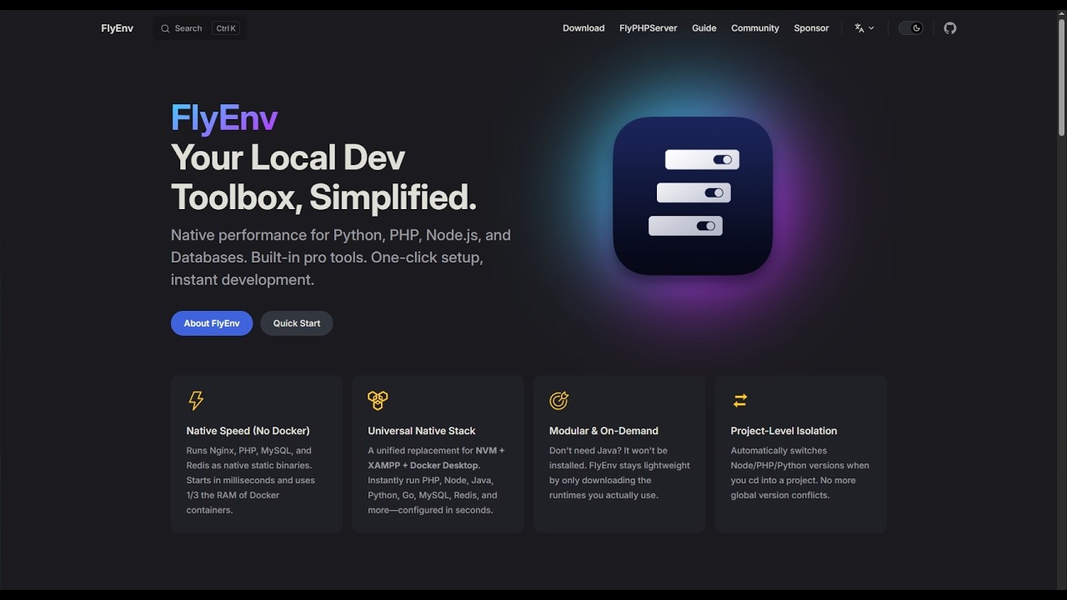The width and height of the screenshot is (1067, 600).
Task: Click the page vertical scrollbar thumb
Action: pos(1061,77)
